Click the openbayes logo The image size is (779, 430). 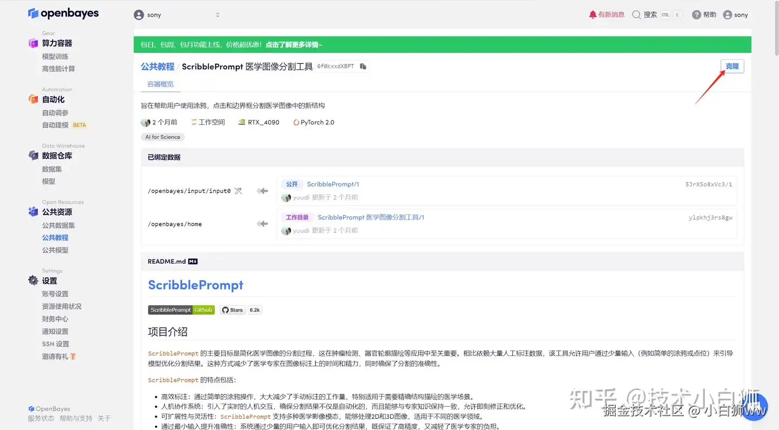coord(63,14)
